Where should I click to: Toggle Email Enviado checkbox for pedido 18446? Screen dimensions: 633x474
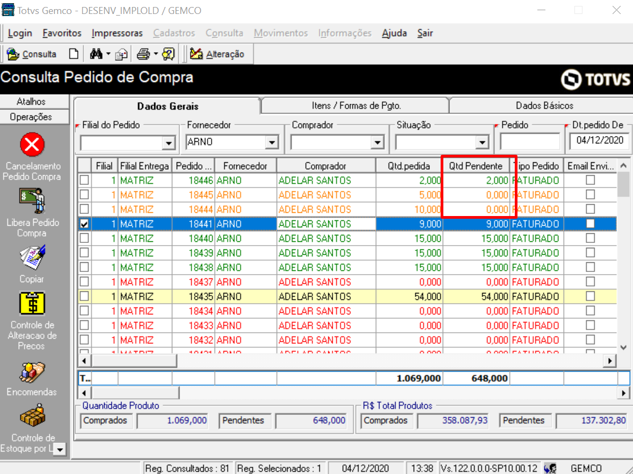[x=590, y=180]
